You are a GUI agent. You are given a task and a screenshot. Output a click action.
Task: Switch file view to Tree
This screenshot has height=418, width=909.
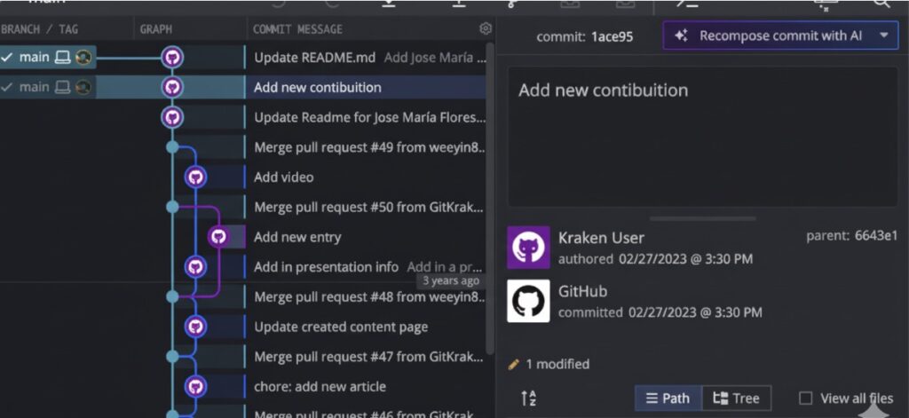pos(736,398)
